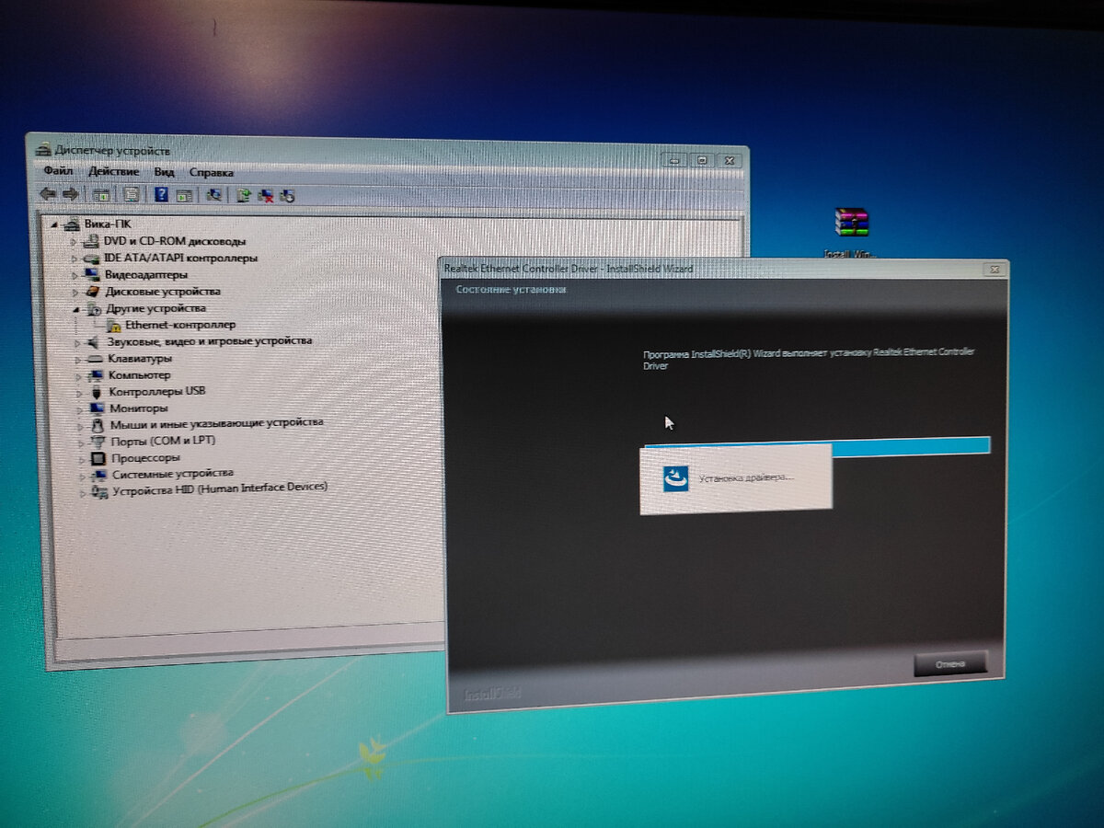Click the Device Manager title bar icon
The image size is (1104, 828).
coord(43,149)
